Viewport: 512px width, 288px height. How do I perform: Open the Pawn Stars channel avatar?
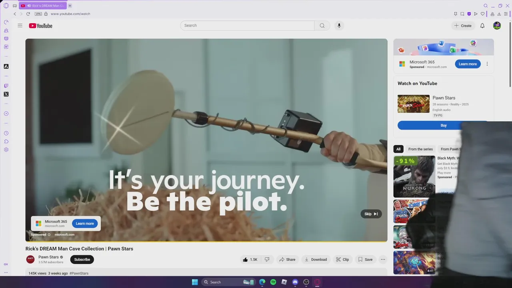[x=30, y=260]
